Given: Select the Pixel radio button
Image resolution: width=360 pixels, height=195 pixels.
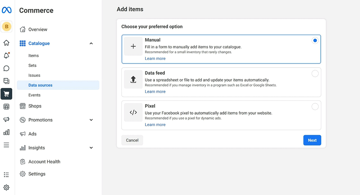Looking at the screenshot, I should [x=315, y=107].
